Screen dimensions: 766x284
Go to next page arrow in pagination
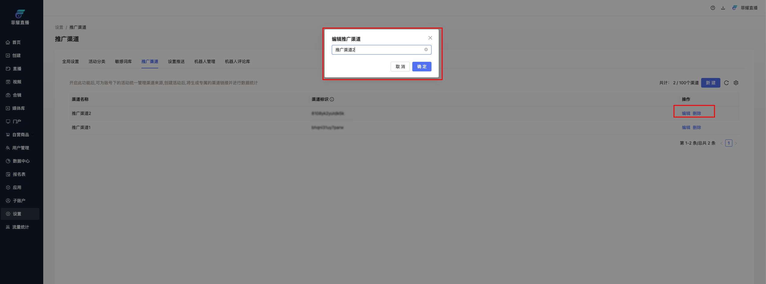click(736, 143)
